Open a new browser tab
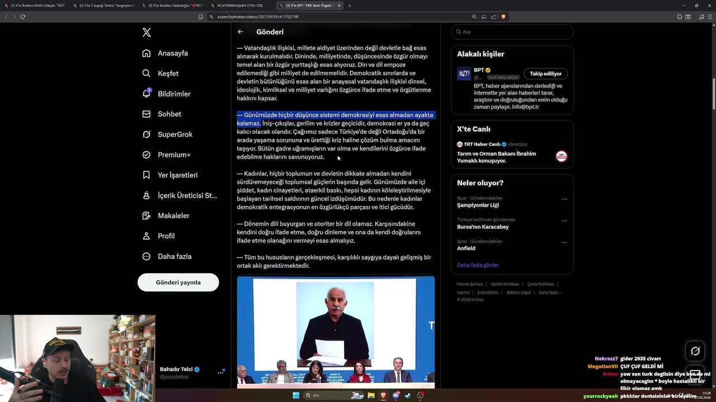Image resolution: width=716 pixels, height=402 pixels. 350,6
